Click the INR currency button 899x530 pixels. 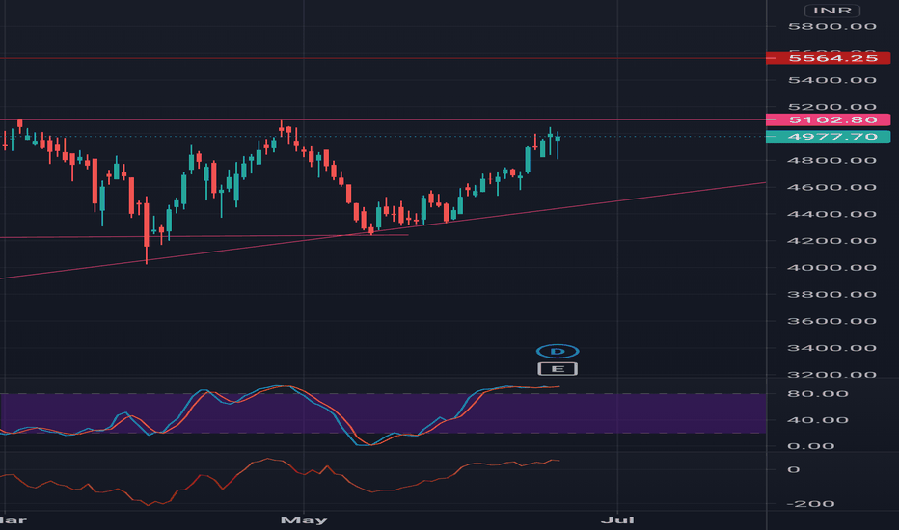coord(831,11)
